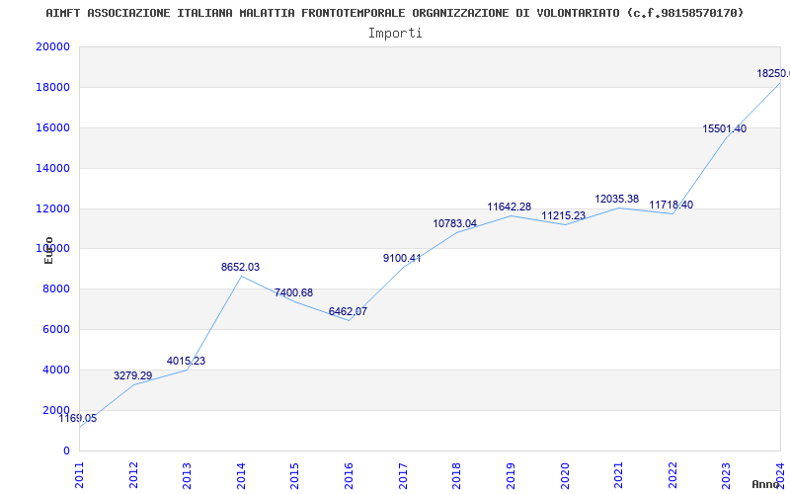
Task: Click the x-axis year label 2024
Action: pos(780,476)
